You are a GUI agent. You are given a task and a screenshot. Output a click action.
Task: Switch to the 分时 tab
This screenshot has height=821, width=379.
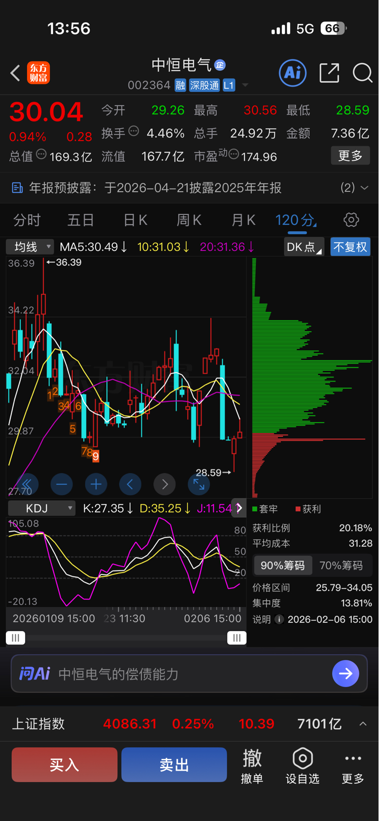point(27,220)
